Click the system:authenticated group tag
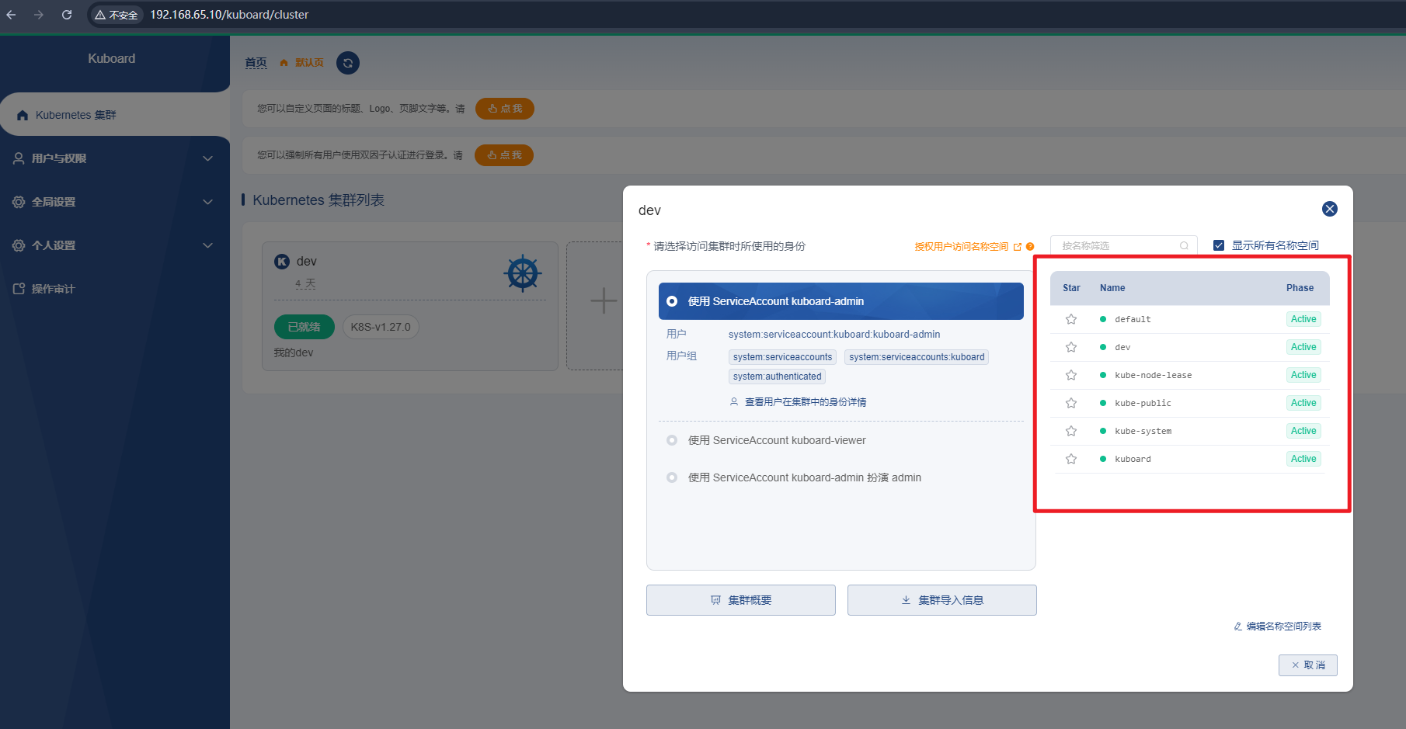Screen dimensions: 1406x729 tap(777, 377)
